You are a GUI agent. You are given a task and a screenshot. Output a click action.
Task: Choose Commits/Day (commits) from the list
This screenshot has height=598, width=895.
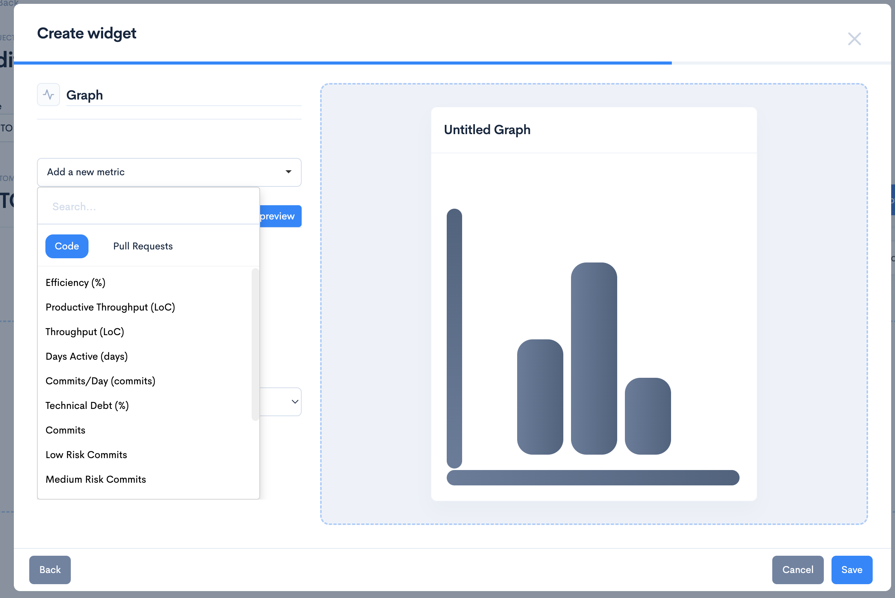tap(100, 381)
